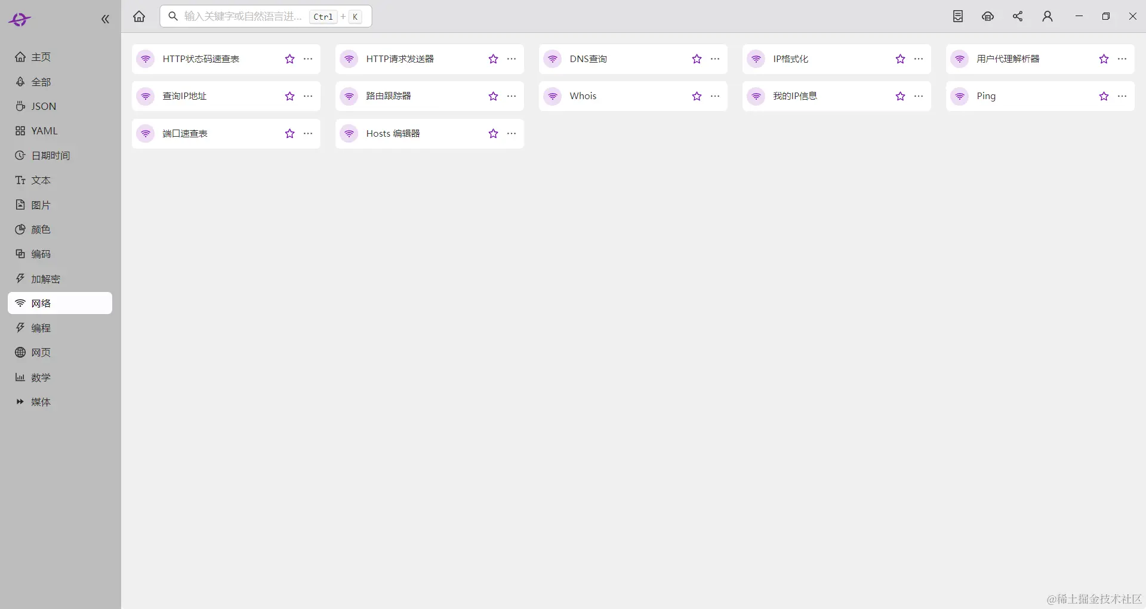Collapse the sidebar with the double chevron
This screenshot has height=609, width=1146.
tap(105, 19)
